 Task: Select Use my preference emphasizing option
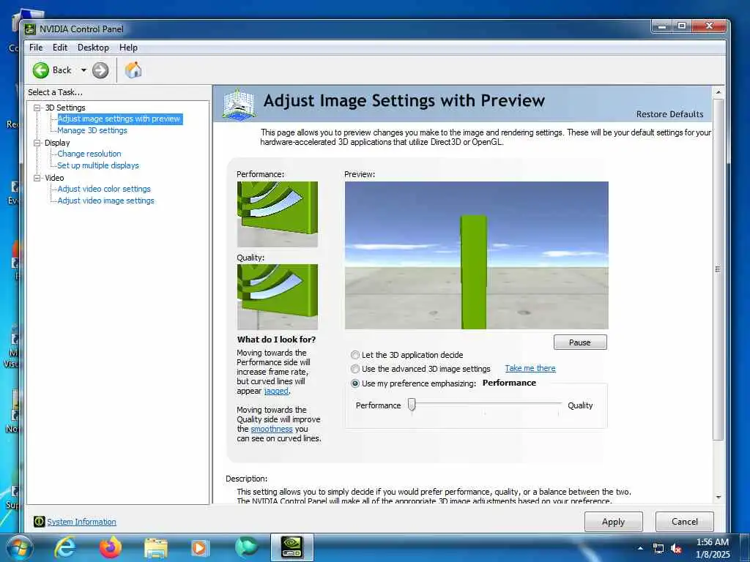355,383
